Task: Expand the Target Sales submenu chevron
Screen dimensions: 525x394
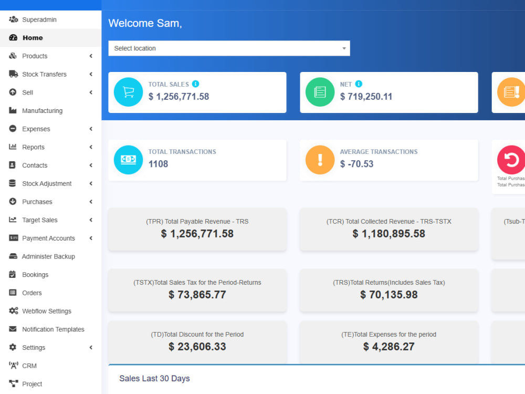Action: pos(91,220)
